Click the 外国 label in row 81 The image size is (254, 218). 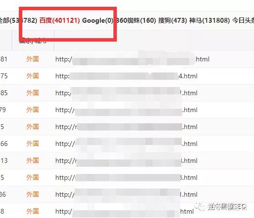(x=32, y=59)
